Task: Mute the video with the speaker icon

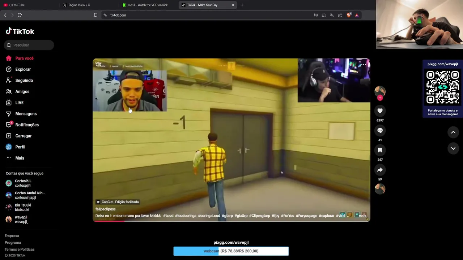Action: pos(98,64)
